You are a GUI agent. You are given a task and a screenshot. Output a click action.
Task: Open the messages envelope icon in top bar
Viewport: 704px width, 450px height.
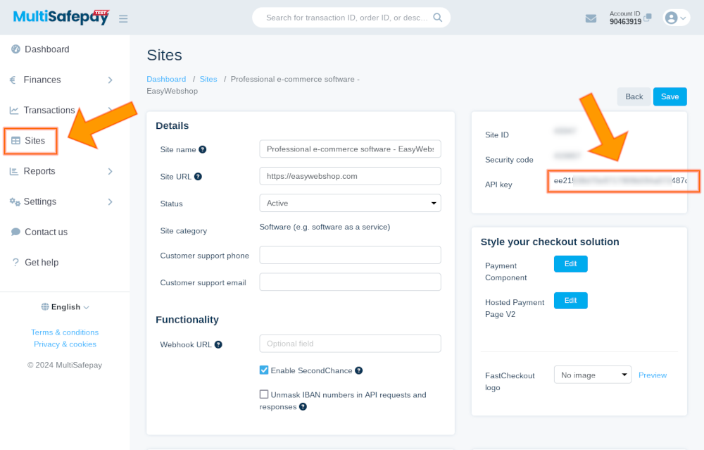pos(591,18)
